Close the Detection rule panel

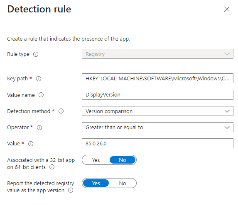[x=227, y=9]
